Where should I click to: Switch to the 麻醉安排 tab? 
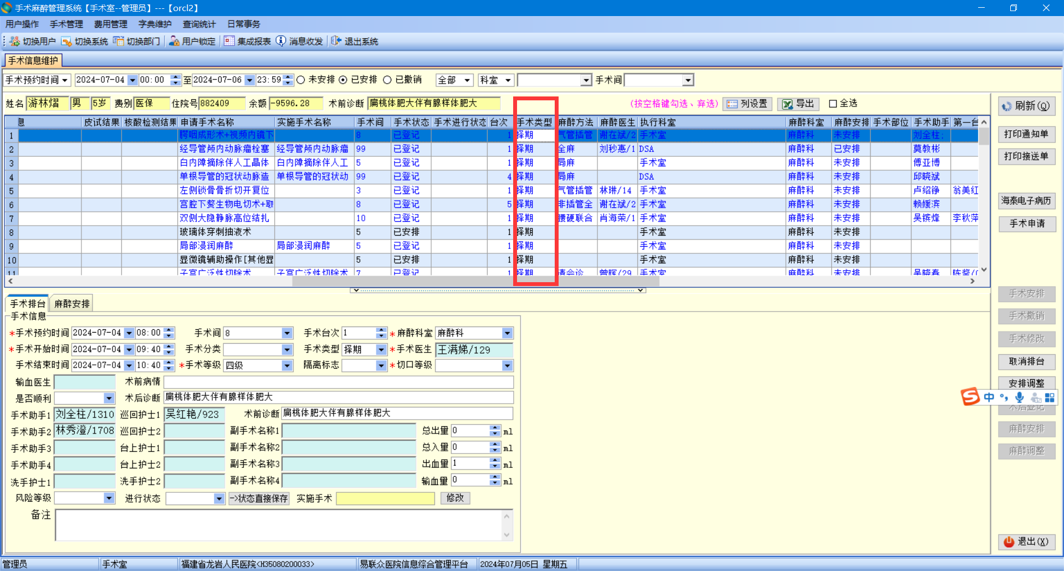[x=72, y=304]
